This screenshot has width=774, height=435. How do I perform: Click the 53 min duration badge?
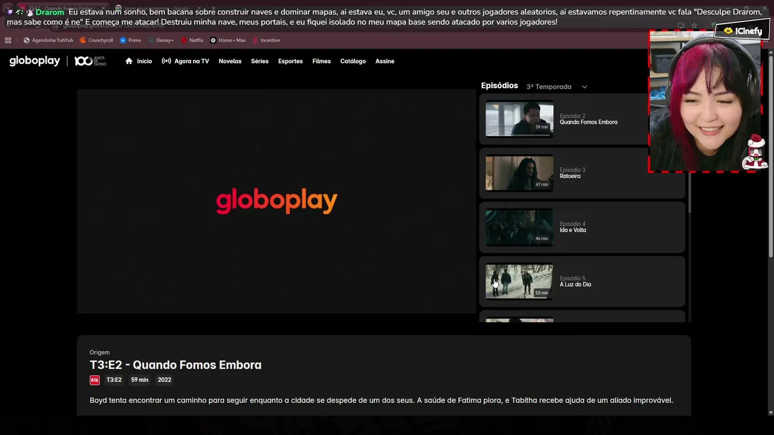[542, 293]
